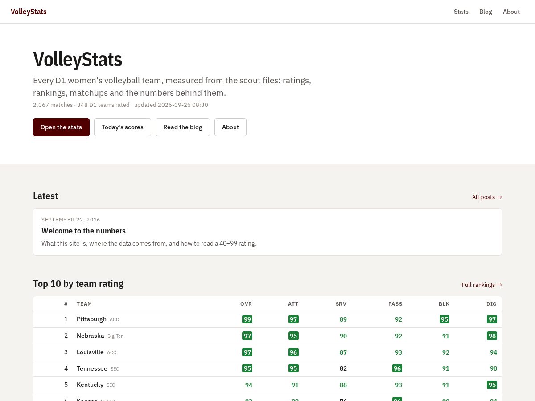This screenshot has height=401, width=535.
Task: Click the Latest section heading
Action: click(45, 196)
